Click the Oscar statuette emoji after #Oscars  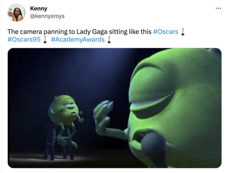click(x=183, y=31)
